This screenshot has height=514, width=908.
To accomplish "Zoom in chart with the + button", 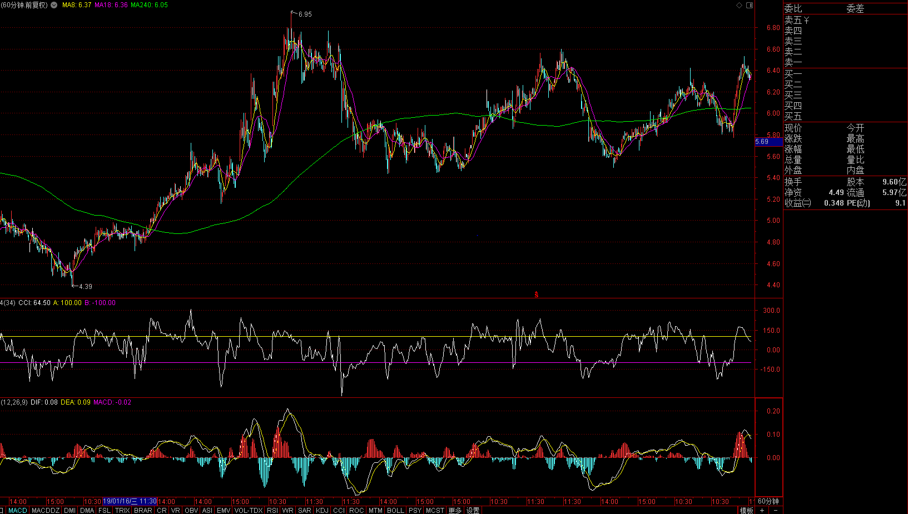I will click(x=762, y=510).
